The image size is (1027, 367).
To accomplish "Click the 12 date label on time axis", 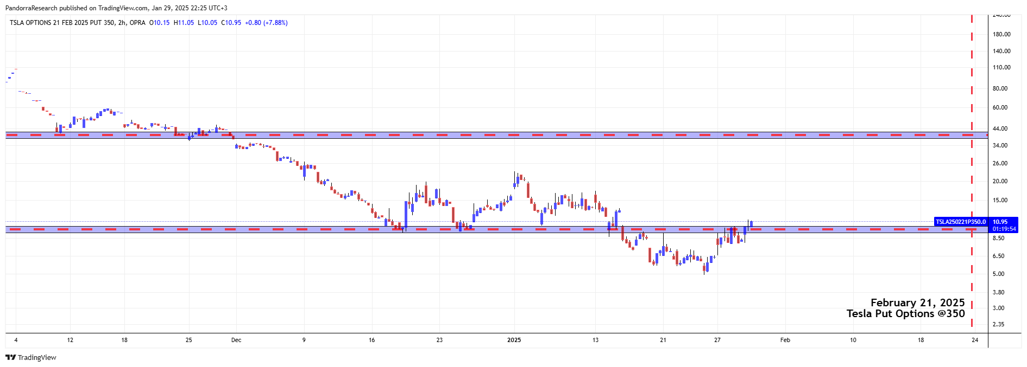I will (x=70, y=340).
